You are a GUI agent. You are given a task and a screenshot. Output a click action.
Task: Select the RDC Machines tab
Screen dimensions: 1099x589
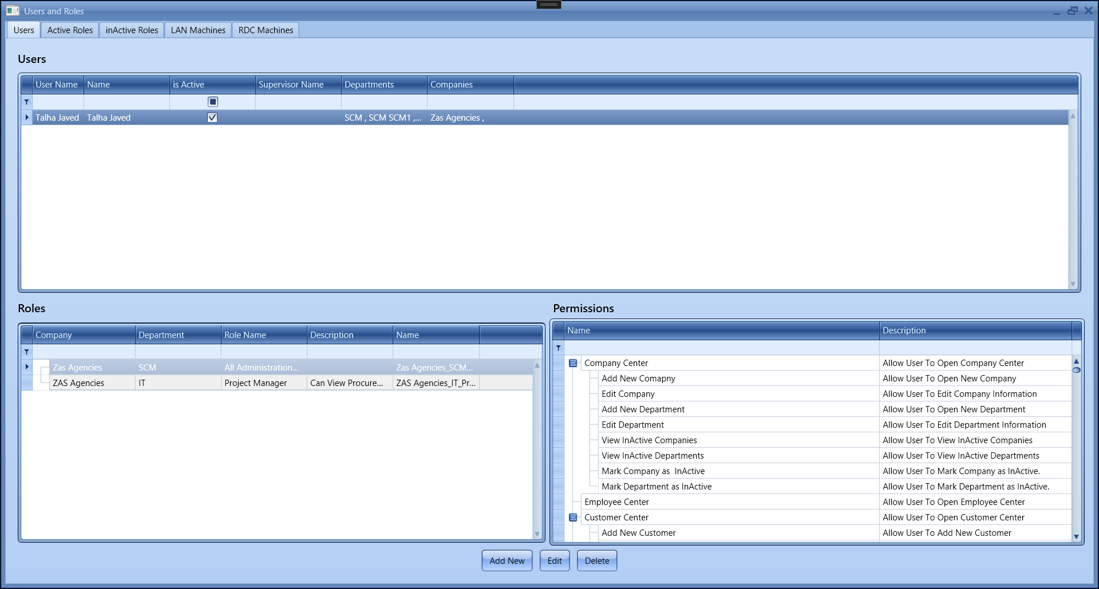pyautogui.click(x=266, y=30)
